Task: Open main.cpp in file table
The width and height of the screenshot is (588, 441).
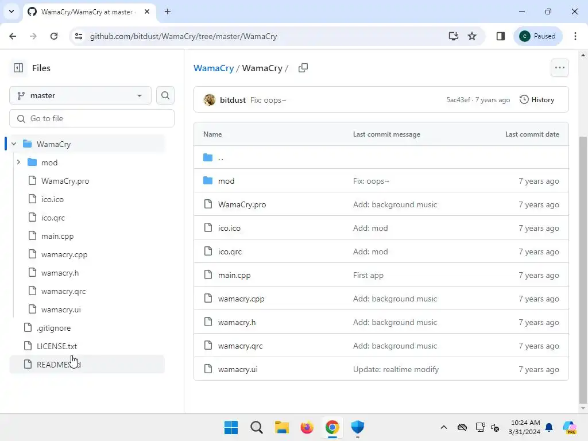Action: [x=234, y=275]
